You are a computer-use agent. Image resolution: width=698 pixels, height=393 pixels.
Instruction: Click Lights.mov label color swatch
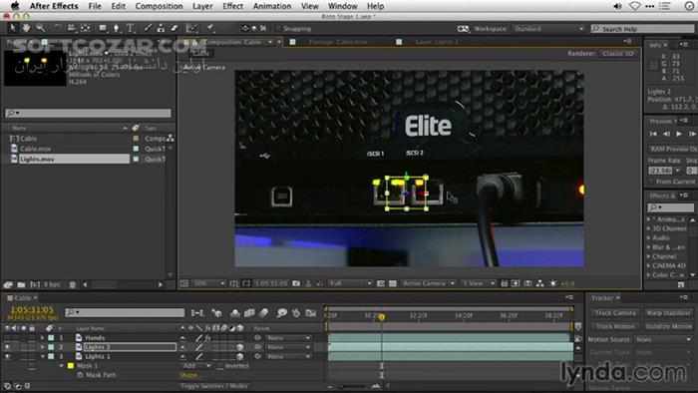[x=136, y=159]
